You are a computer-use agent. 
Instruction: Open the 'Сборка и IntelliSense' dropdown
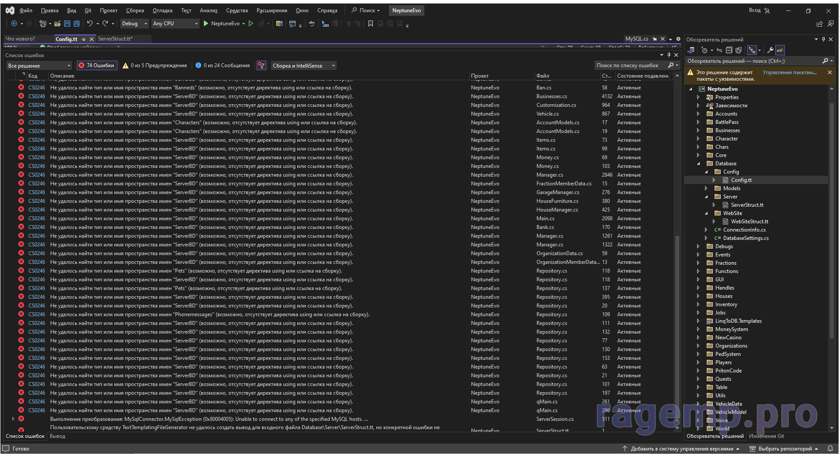(x=303, y=65)
